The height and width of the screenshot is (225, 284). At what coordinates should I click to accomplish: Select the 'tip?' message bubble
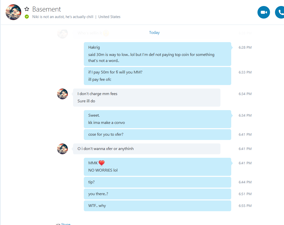pos(157,182)
